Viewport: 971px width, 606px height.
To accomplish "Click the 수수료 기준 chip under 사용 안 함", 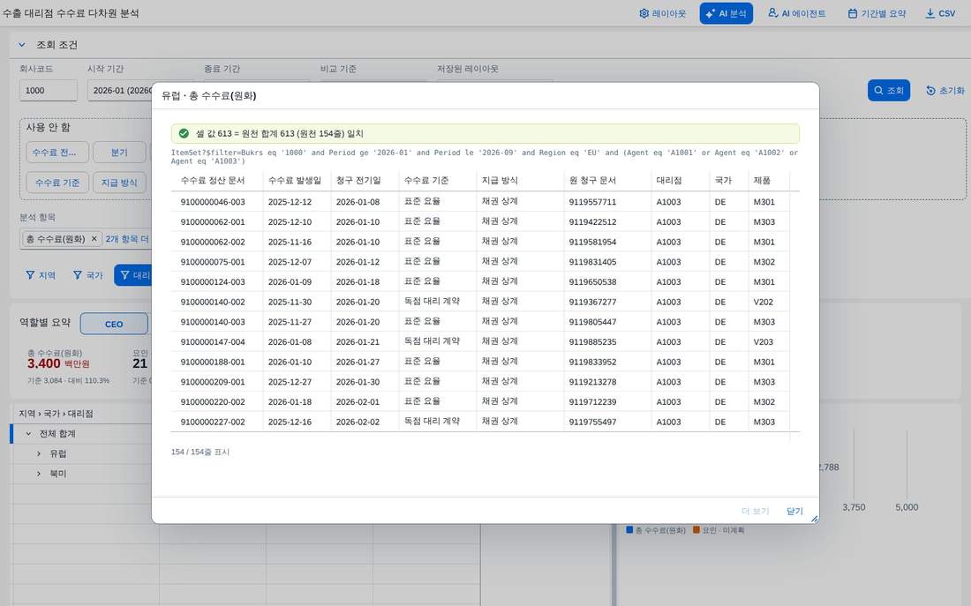I will 57,183.
